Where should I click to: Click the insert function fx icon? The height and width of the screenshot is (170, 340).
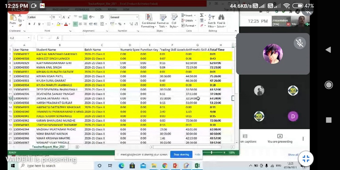click(58, 38)
